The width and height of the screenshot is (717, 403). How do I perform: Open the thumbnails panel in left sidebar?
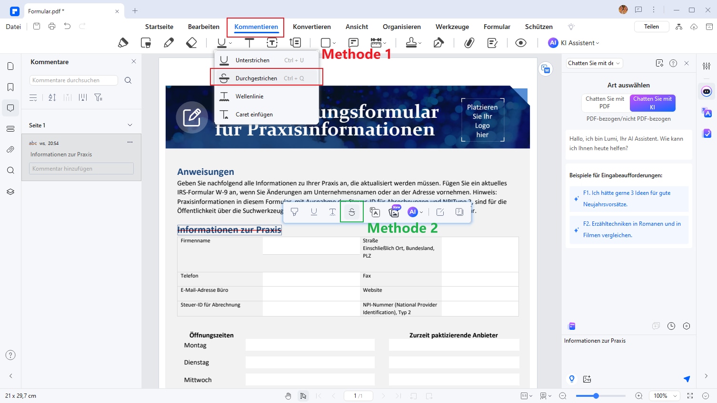click(x=10, y=66)
